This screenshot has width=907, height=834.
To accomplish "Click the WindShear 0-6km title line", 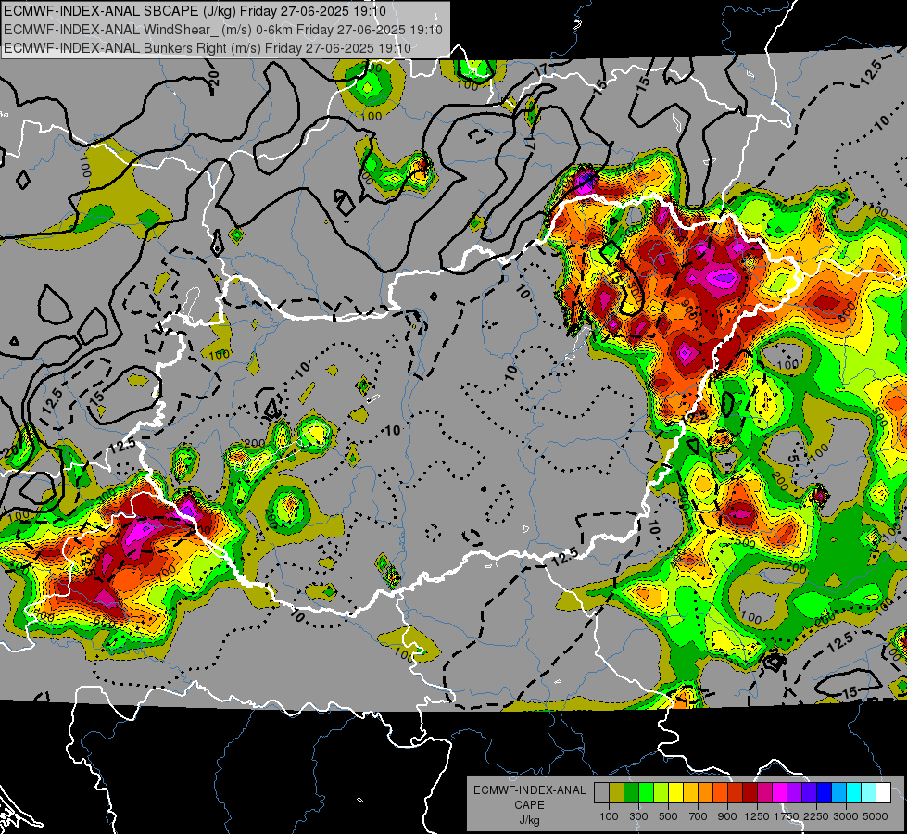I will (222, 30).
